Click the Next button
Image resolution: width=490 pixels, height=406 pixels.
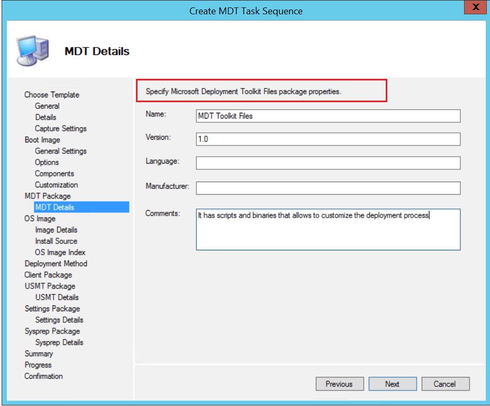click(x=393, y=384)
